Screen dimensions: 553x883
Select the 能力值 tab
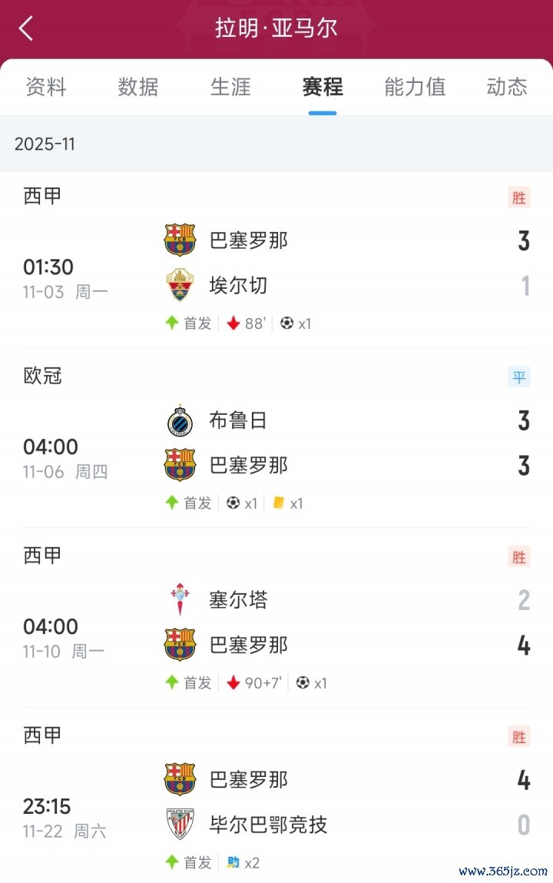point(415,87)
